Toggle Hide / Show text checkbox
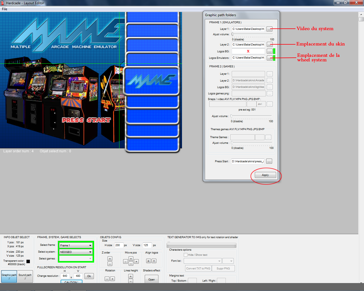 (x=185, y=255)
